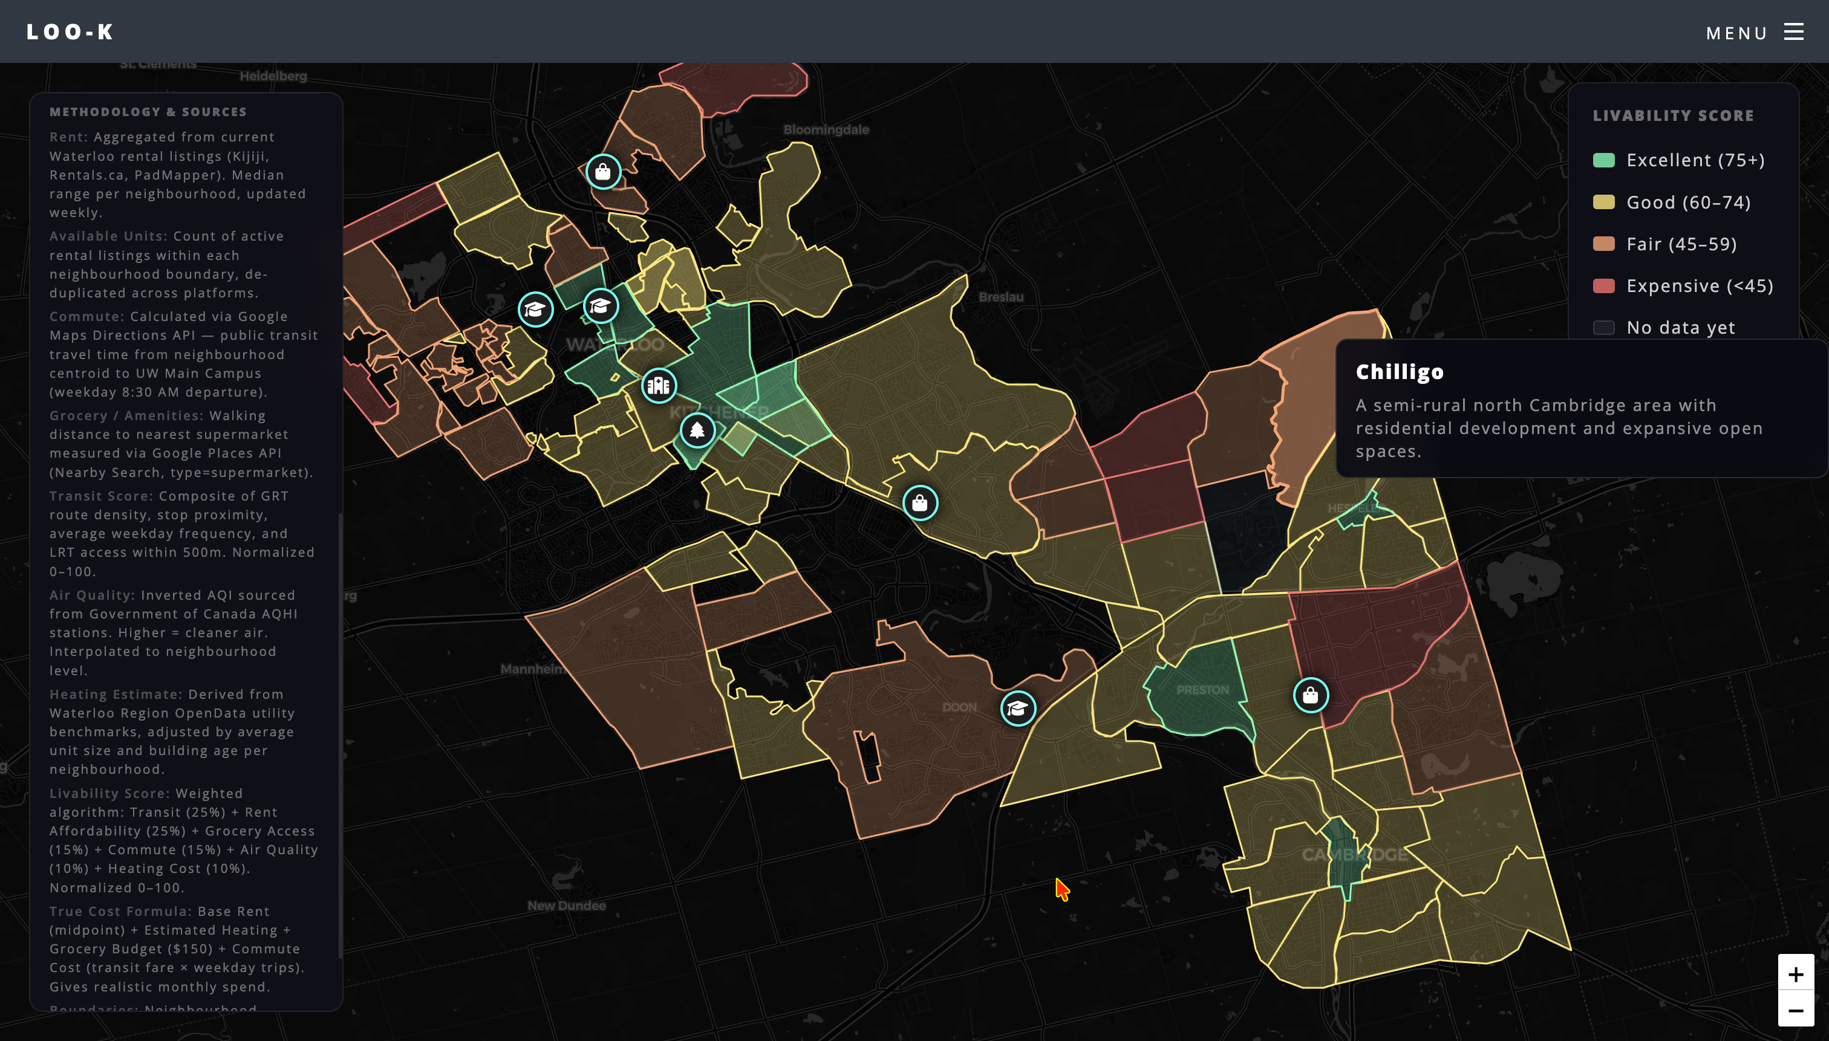Click the shopping bag marker east of Preston
This screenshot has height=1041, width=1829.
1311,695
